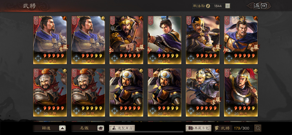The height and width of the screenshot is (135, 292).
Task: Tap the plus icon beside 戰法點
Action: (228, 6)
